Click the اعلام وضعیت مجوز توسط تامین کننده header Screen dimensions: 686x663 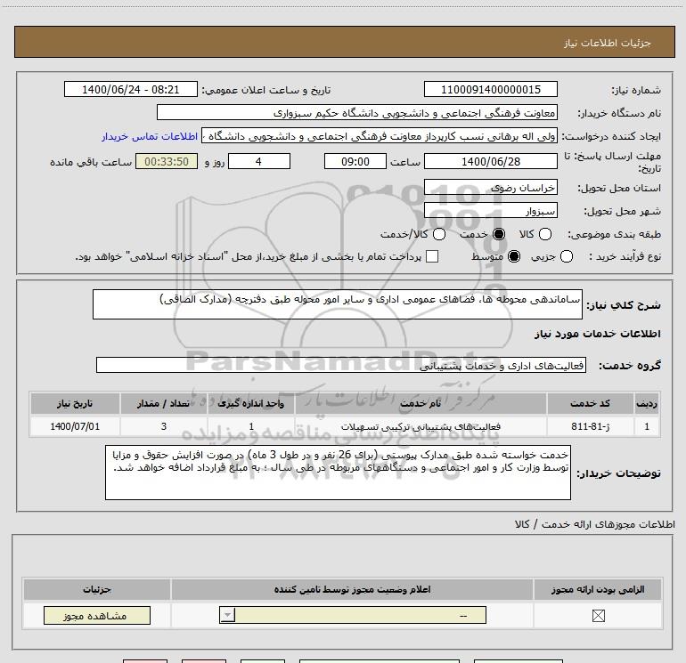coord(352,589)
